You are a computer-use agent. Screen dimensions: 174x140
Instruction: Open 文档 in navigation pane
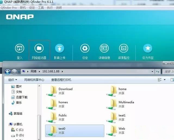click(x=16, y=92)
